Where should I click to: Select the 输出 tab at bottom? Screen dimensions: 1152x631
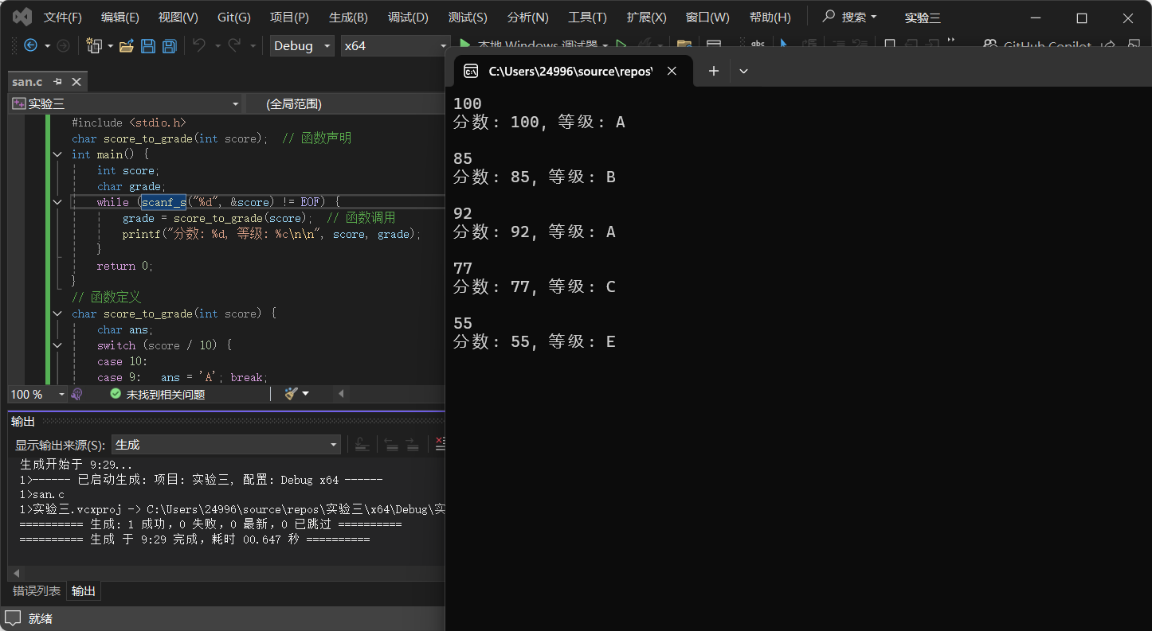[84, 590]
